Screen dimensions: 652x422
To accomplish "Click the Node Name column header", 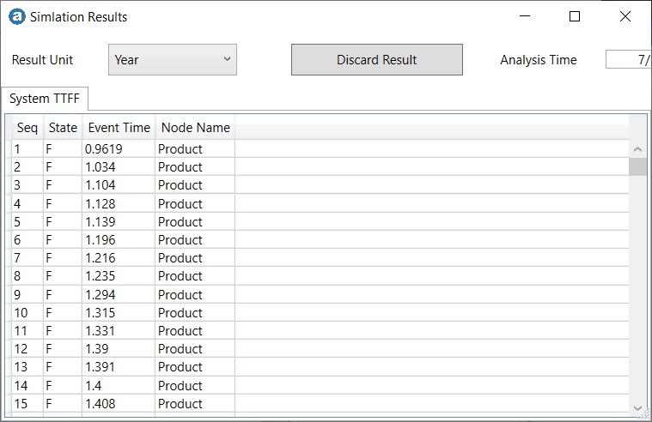I will click(195, 128).
